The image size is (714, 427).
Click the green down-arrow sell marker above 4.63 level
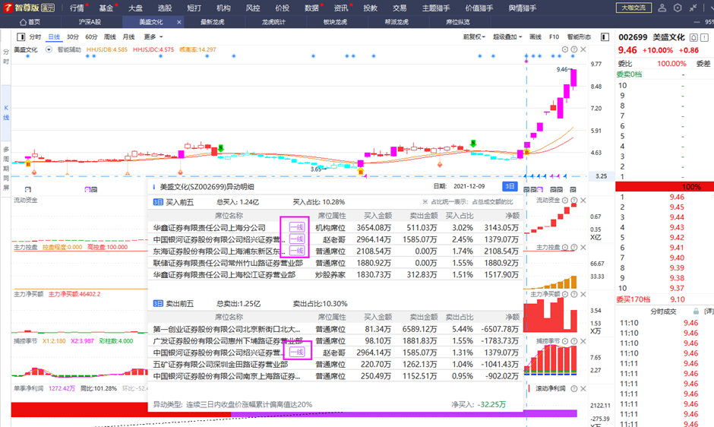coord(473,144)
